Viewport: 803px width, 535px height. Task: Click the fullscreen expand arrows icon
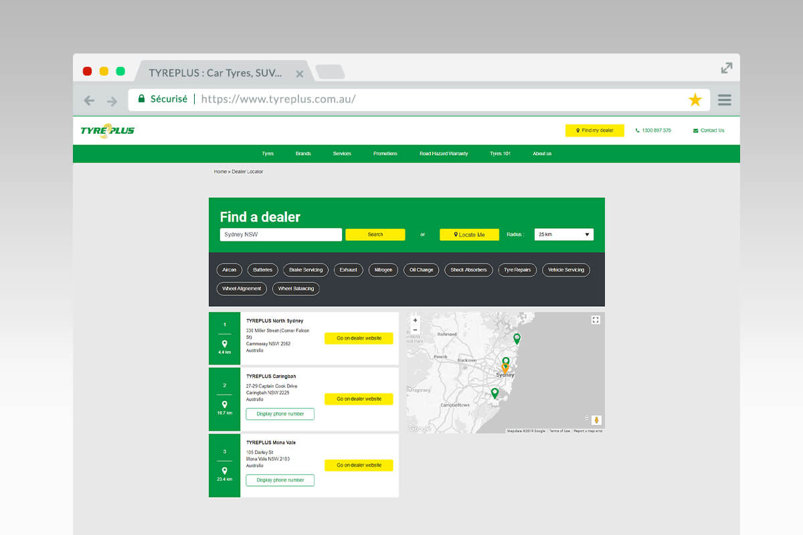click(727, 68)
